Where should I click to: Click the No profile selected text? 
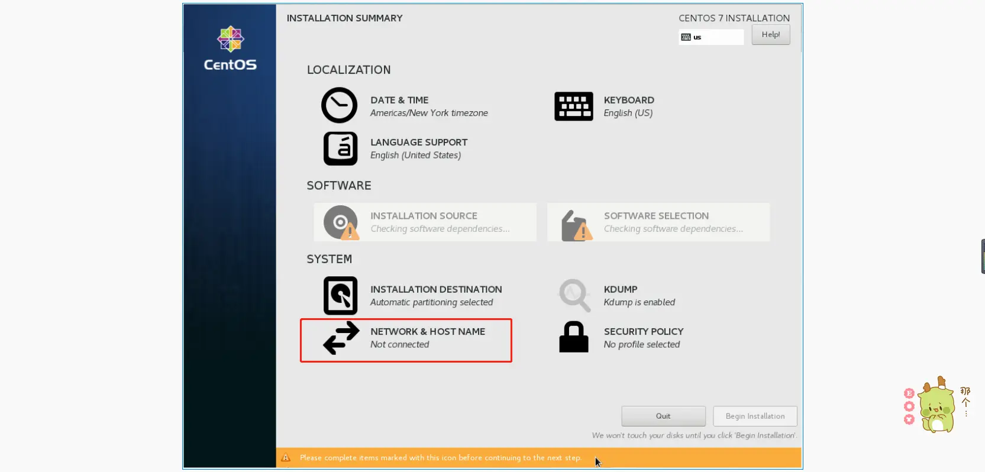click(641, 345)
